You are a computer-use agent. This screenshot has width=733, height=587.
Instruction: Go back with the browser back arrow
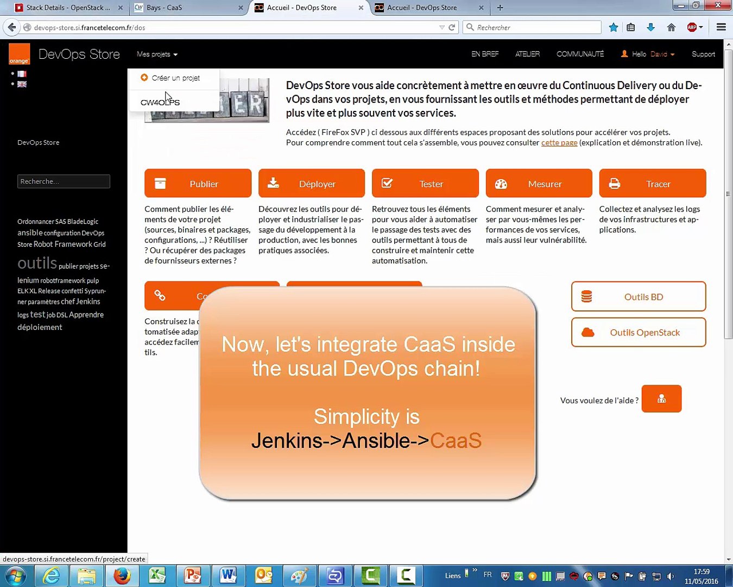click(x=12, y=27)
